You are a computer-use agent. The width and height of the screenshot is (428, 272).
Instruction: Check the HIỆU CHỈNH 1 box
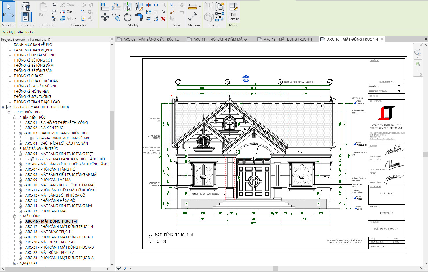399,96
